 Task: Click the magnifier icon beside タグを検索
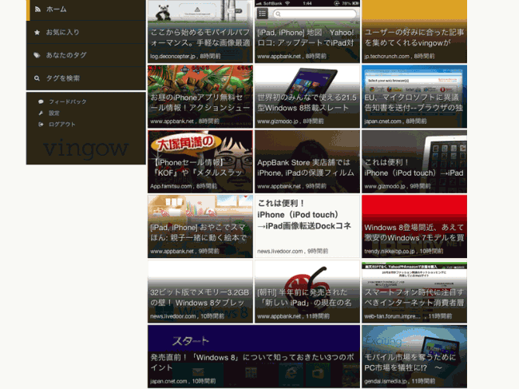tap(37, 78)
